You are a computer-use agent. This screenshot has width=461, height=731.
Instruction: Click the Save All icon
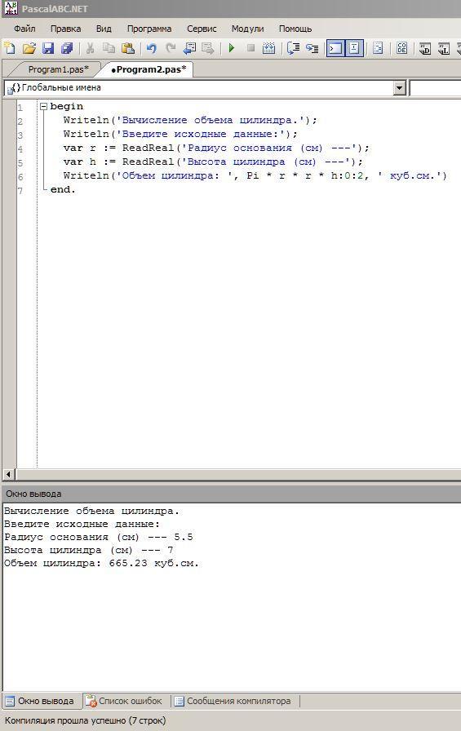[67, 48]
